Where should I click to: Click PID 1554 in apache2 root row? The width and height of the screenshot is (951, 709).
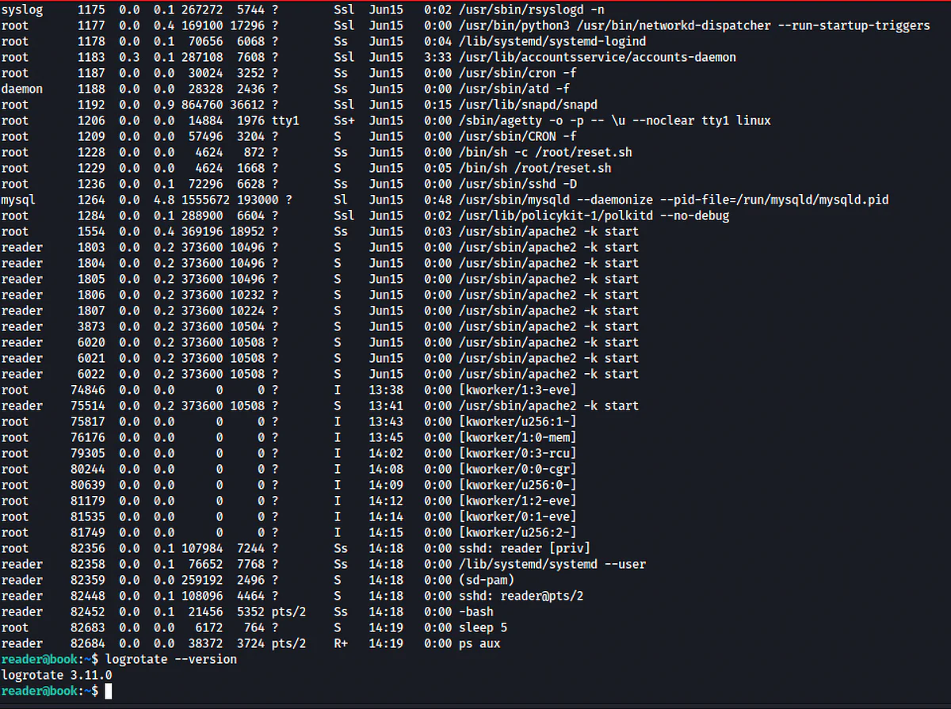(91, 231)
